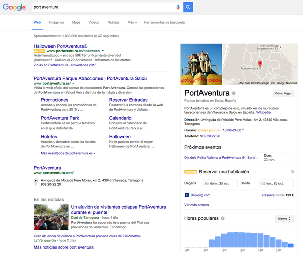303x253 pixels.
Task: Click Más resultados de portaventura.es
Action: click(68, 153)
